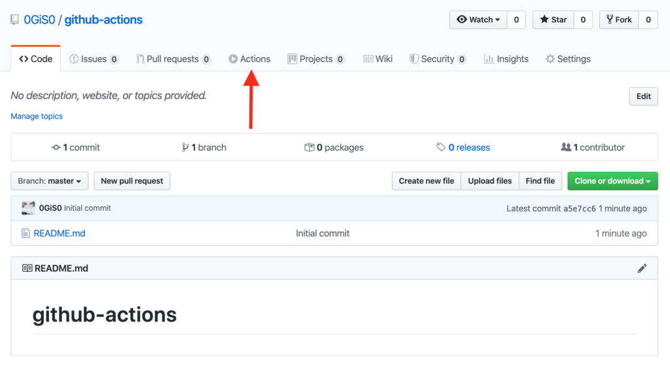This screenshot has width=670, height=366.
Task: Open the Projects tab
Action: (316, 59)
